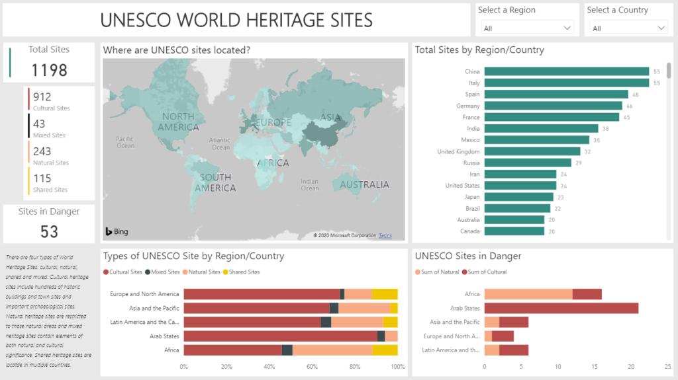Click Sum of Cultural legend entry
The width and height of the screenshot is (678, 380).
484,272
